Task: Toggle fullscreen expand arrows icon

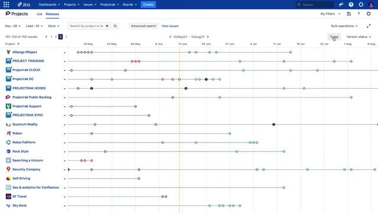Action: (369, 26)
